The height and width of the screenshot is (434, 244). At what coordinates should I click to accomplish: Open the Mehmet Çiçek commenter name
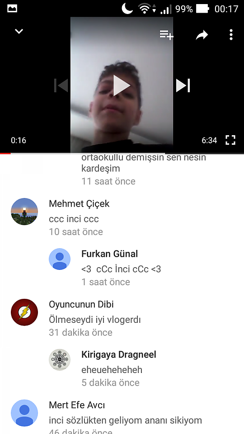(79, 204)
